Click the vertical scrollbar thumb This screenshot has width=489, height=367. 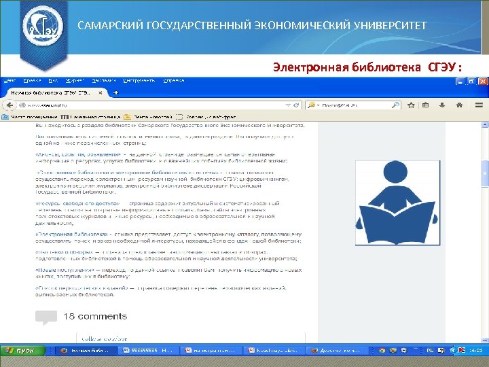pos(485,173)
